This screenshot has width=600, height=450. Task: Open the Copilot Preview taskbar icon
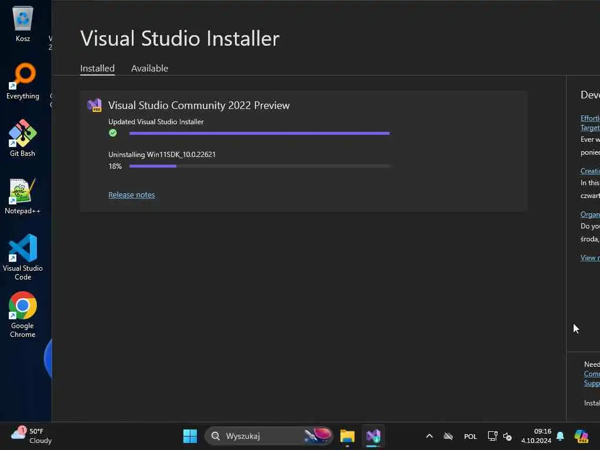click(581, 436)
